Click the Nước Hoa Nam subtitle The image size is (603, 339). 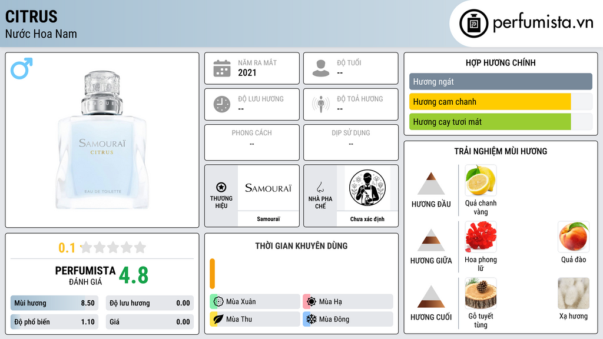(41, 34)
